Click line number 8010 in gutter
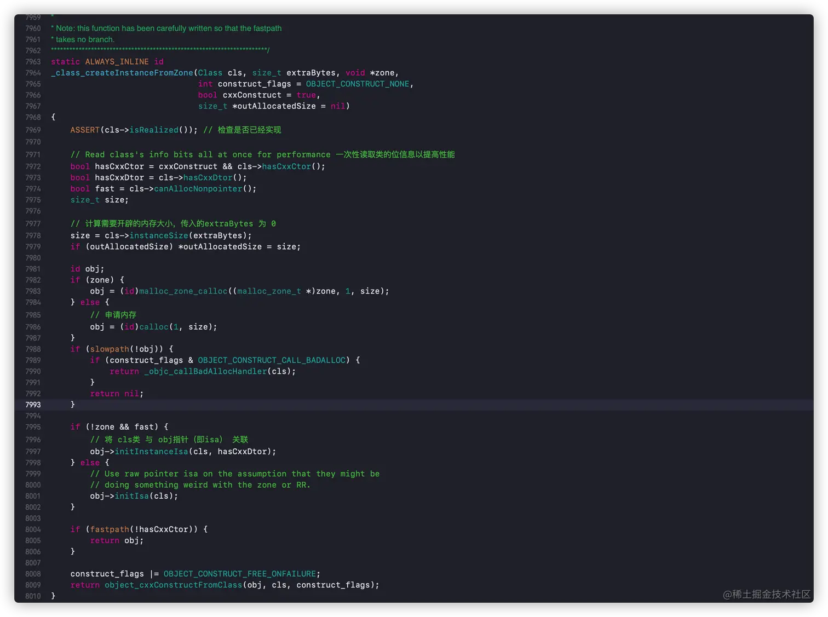This screenshot has width=828, height=617. 33,596
